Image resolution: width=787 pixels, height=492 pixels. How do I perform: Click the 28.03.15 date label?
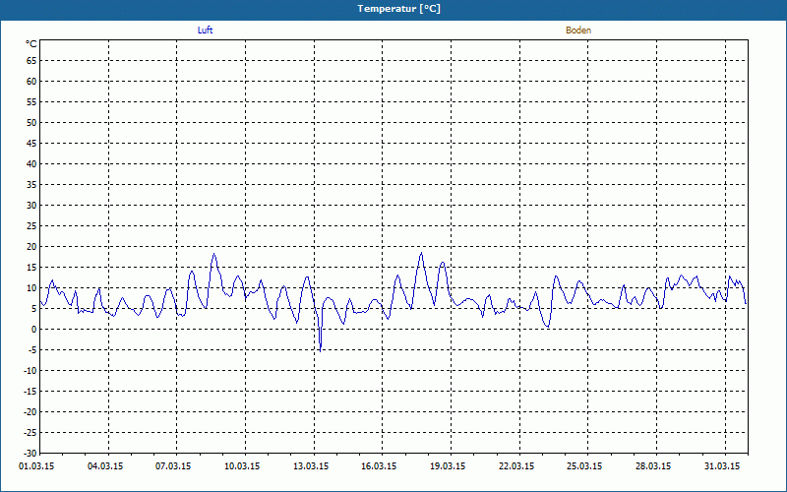(x=653, y=466)
